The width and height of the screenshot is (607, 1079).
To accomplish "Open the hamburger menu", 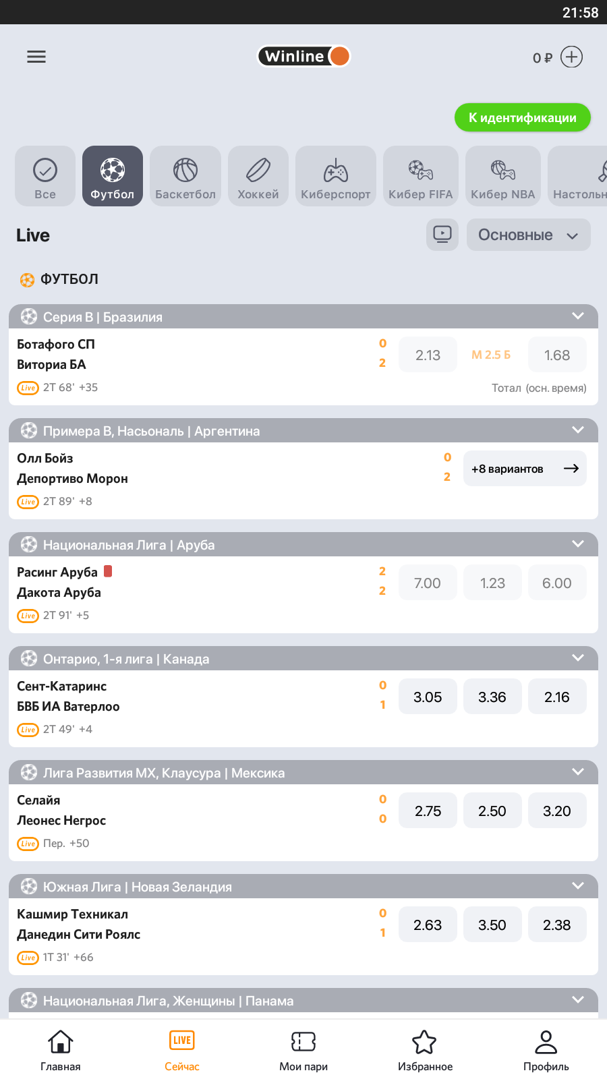I will (x=36, y=57).
